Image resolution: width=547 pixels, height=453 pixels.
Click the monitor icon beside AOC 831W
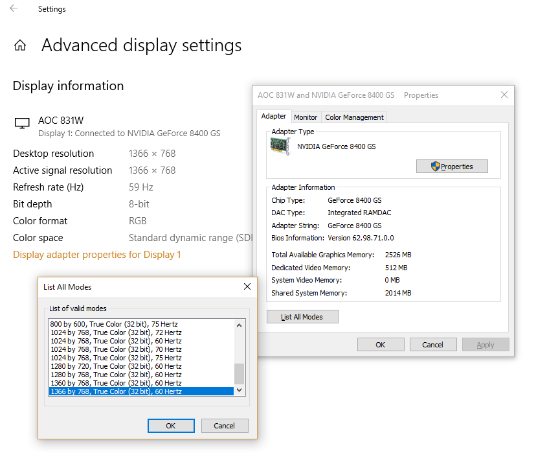tap(22, 123)
